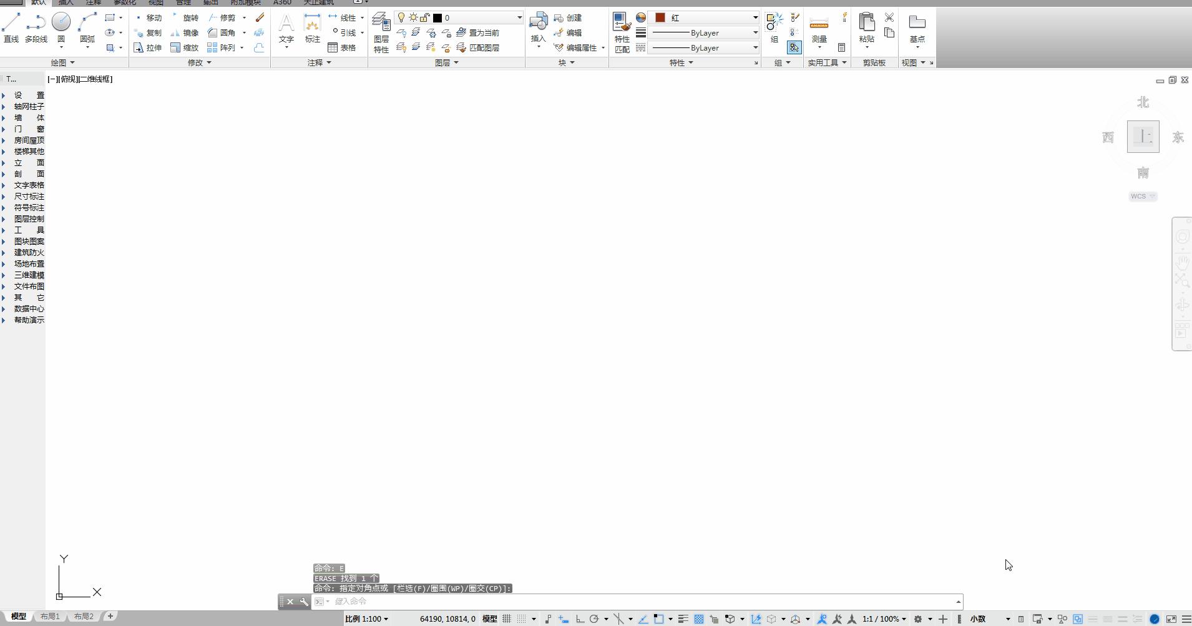
Task: Click the red color swatch in 特性 panel
Action: point(660,17)
